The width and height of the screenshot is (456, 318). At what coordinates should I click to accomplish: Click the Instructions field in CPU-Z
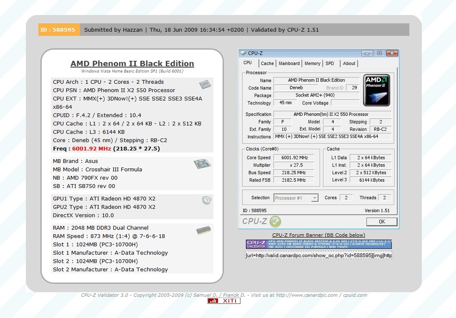(332, 137)
